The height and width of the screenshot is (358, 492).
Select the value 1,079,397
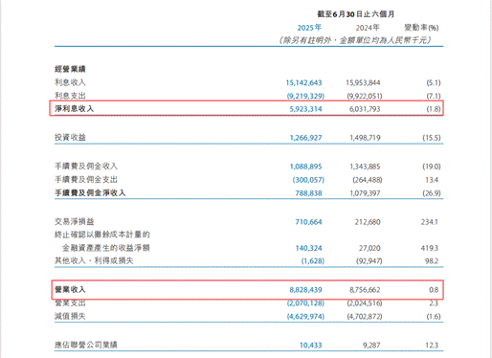point(365,193)
